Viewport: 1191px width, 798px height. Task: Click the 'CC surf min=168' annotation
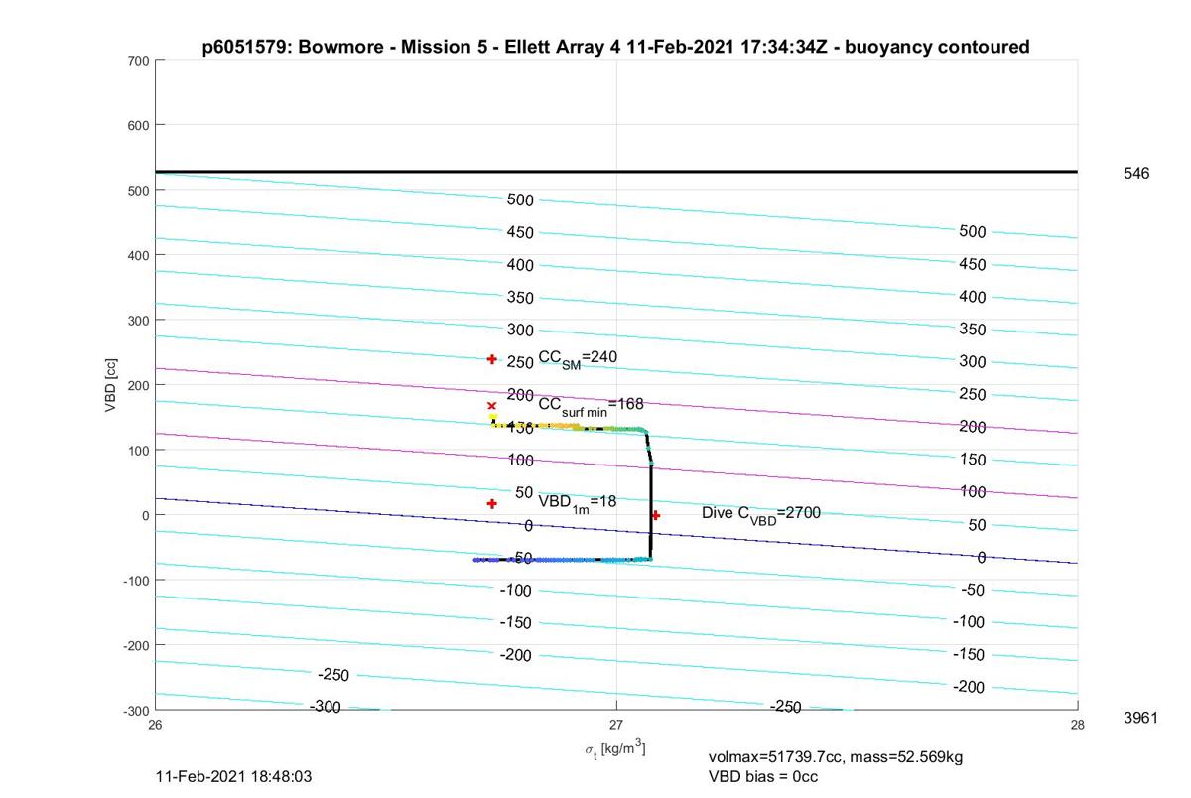coord(591,405)
